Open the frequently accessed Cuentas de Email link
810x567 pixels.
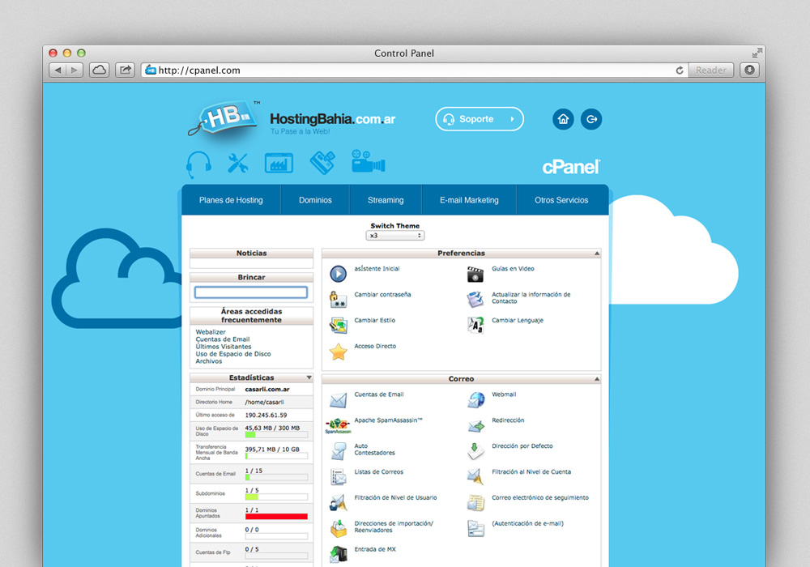tap(223, 339)
